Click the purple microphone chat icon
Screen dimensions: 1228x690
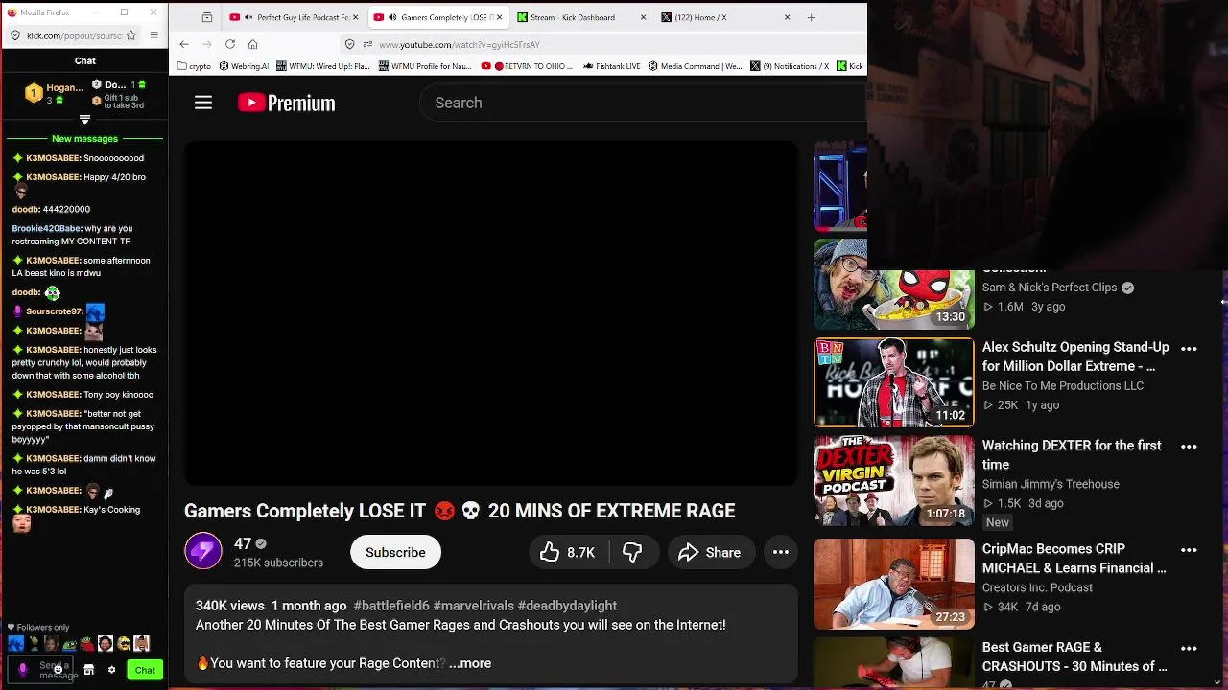point(23,670)
